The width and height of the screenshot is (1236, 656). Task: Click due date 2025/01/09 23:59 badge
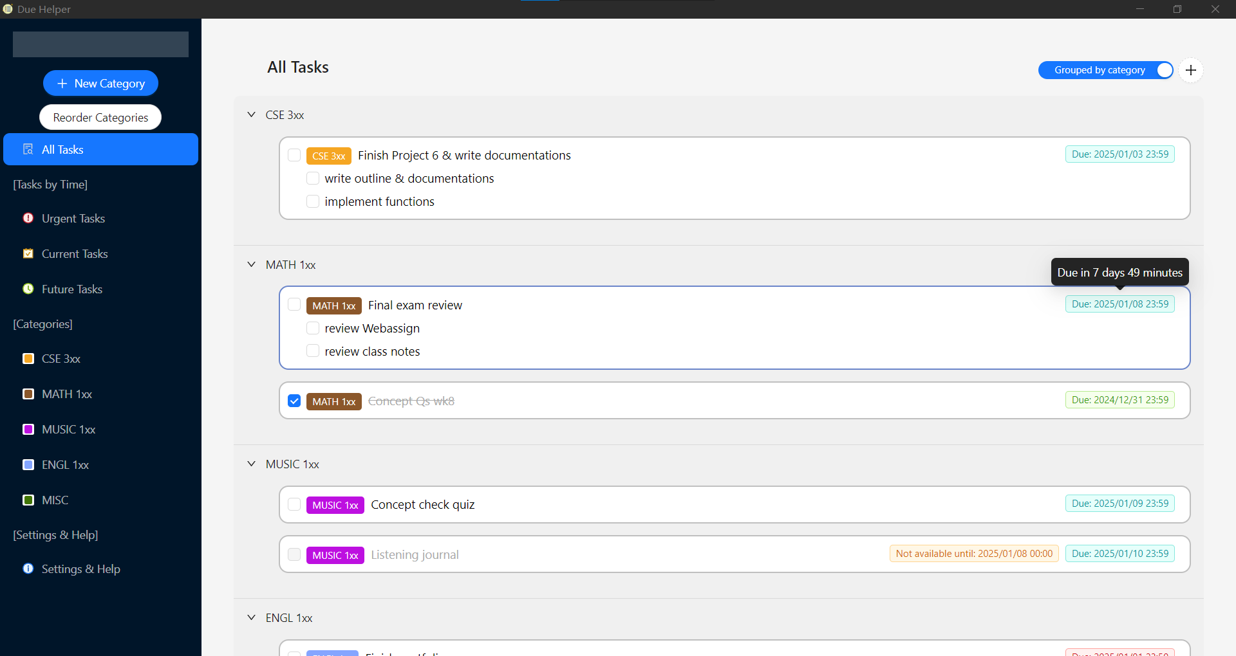1120,504
